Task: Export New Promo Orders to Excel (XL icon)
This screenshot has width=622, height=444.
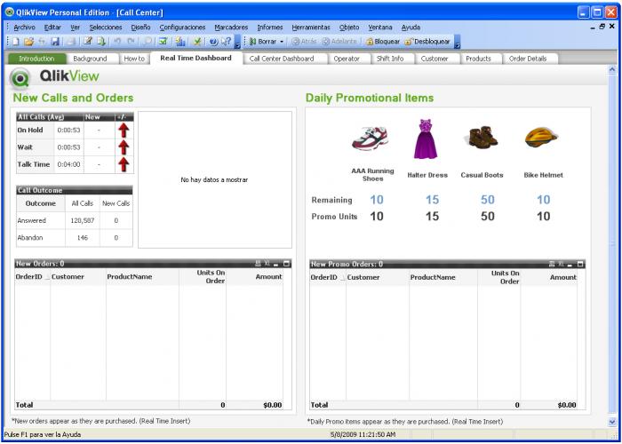Action: [x=561, y=264]
